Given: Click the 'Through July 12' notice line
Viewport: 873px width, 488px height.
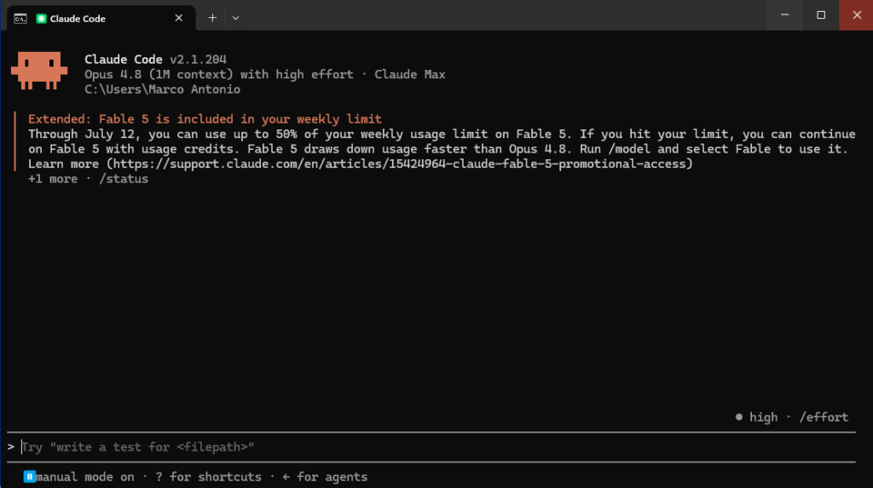Looking at the screenshot, I should [442, 134].
